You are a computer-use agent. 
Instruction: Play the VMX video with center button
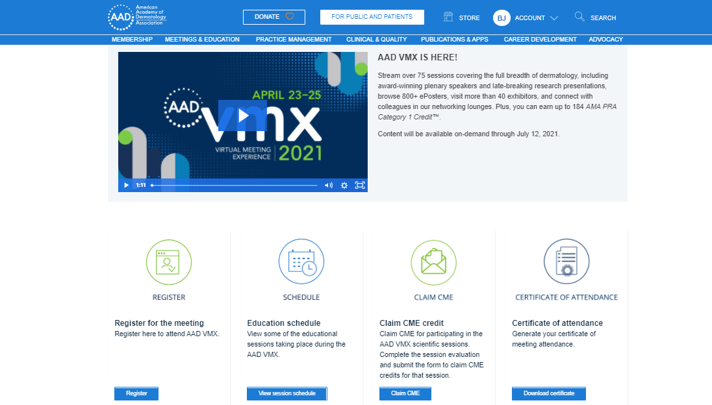coord(242,116)
